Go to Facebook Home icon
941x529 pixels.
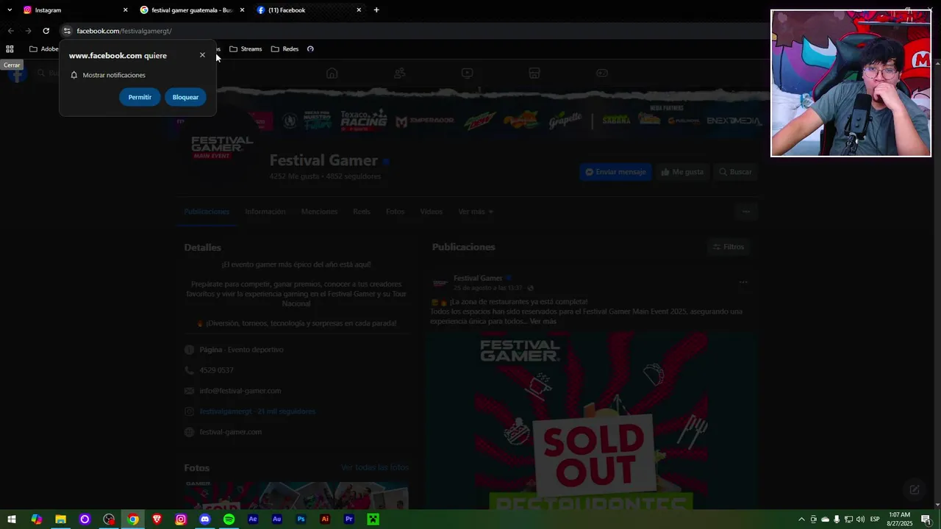[x=332, y=73]
